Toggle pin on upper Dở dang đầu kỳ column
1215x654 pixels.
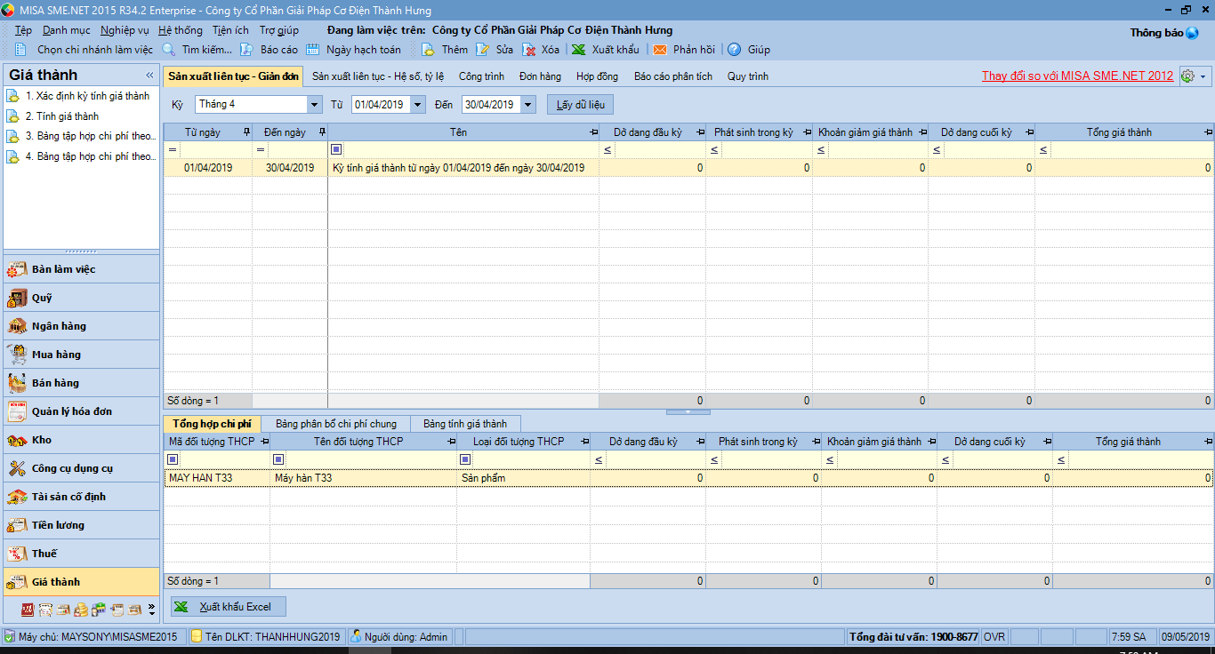pos(700,132)
